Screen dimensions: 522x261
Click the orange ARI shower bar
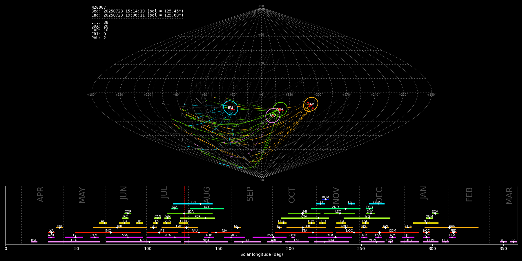pyautogui.click(x=120, y=228)
